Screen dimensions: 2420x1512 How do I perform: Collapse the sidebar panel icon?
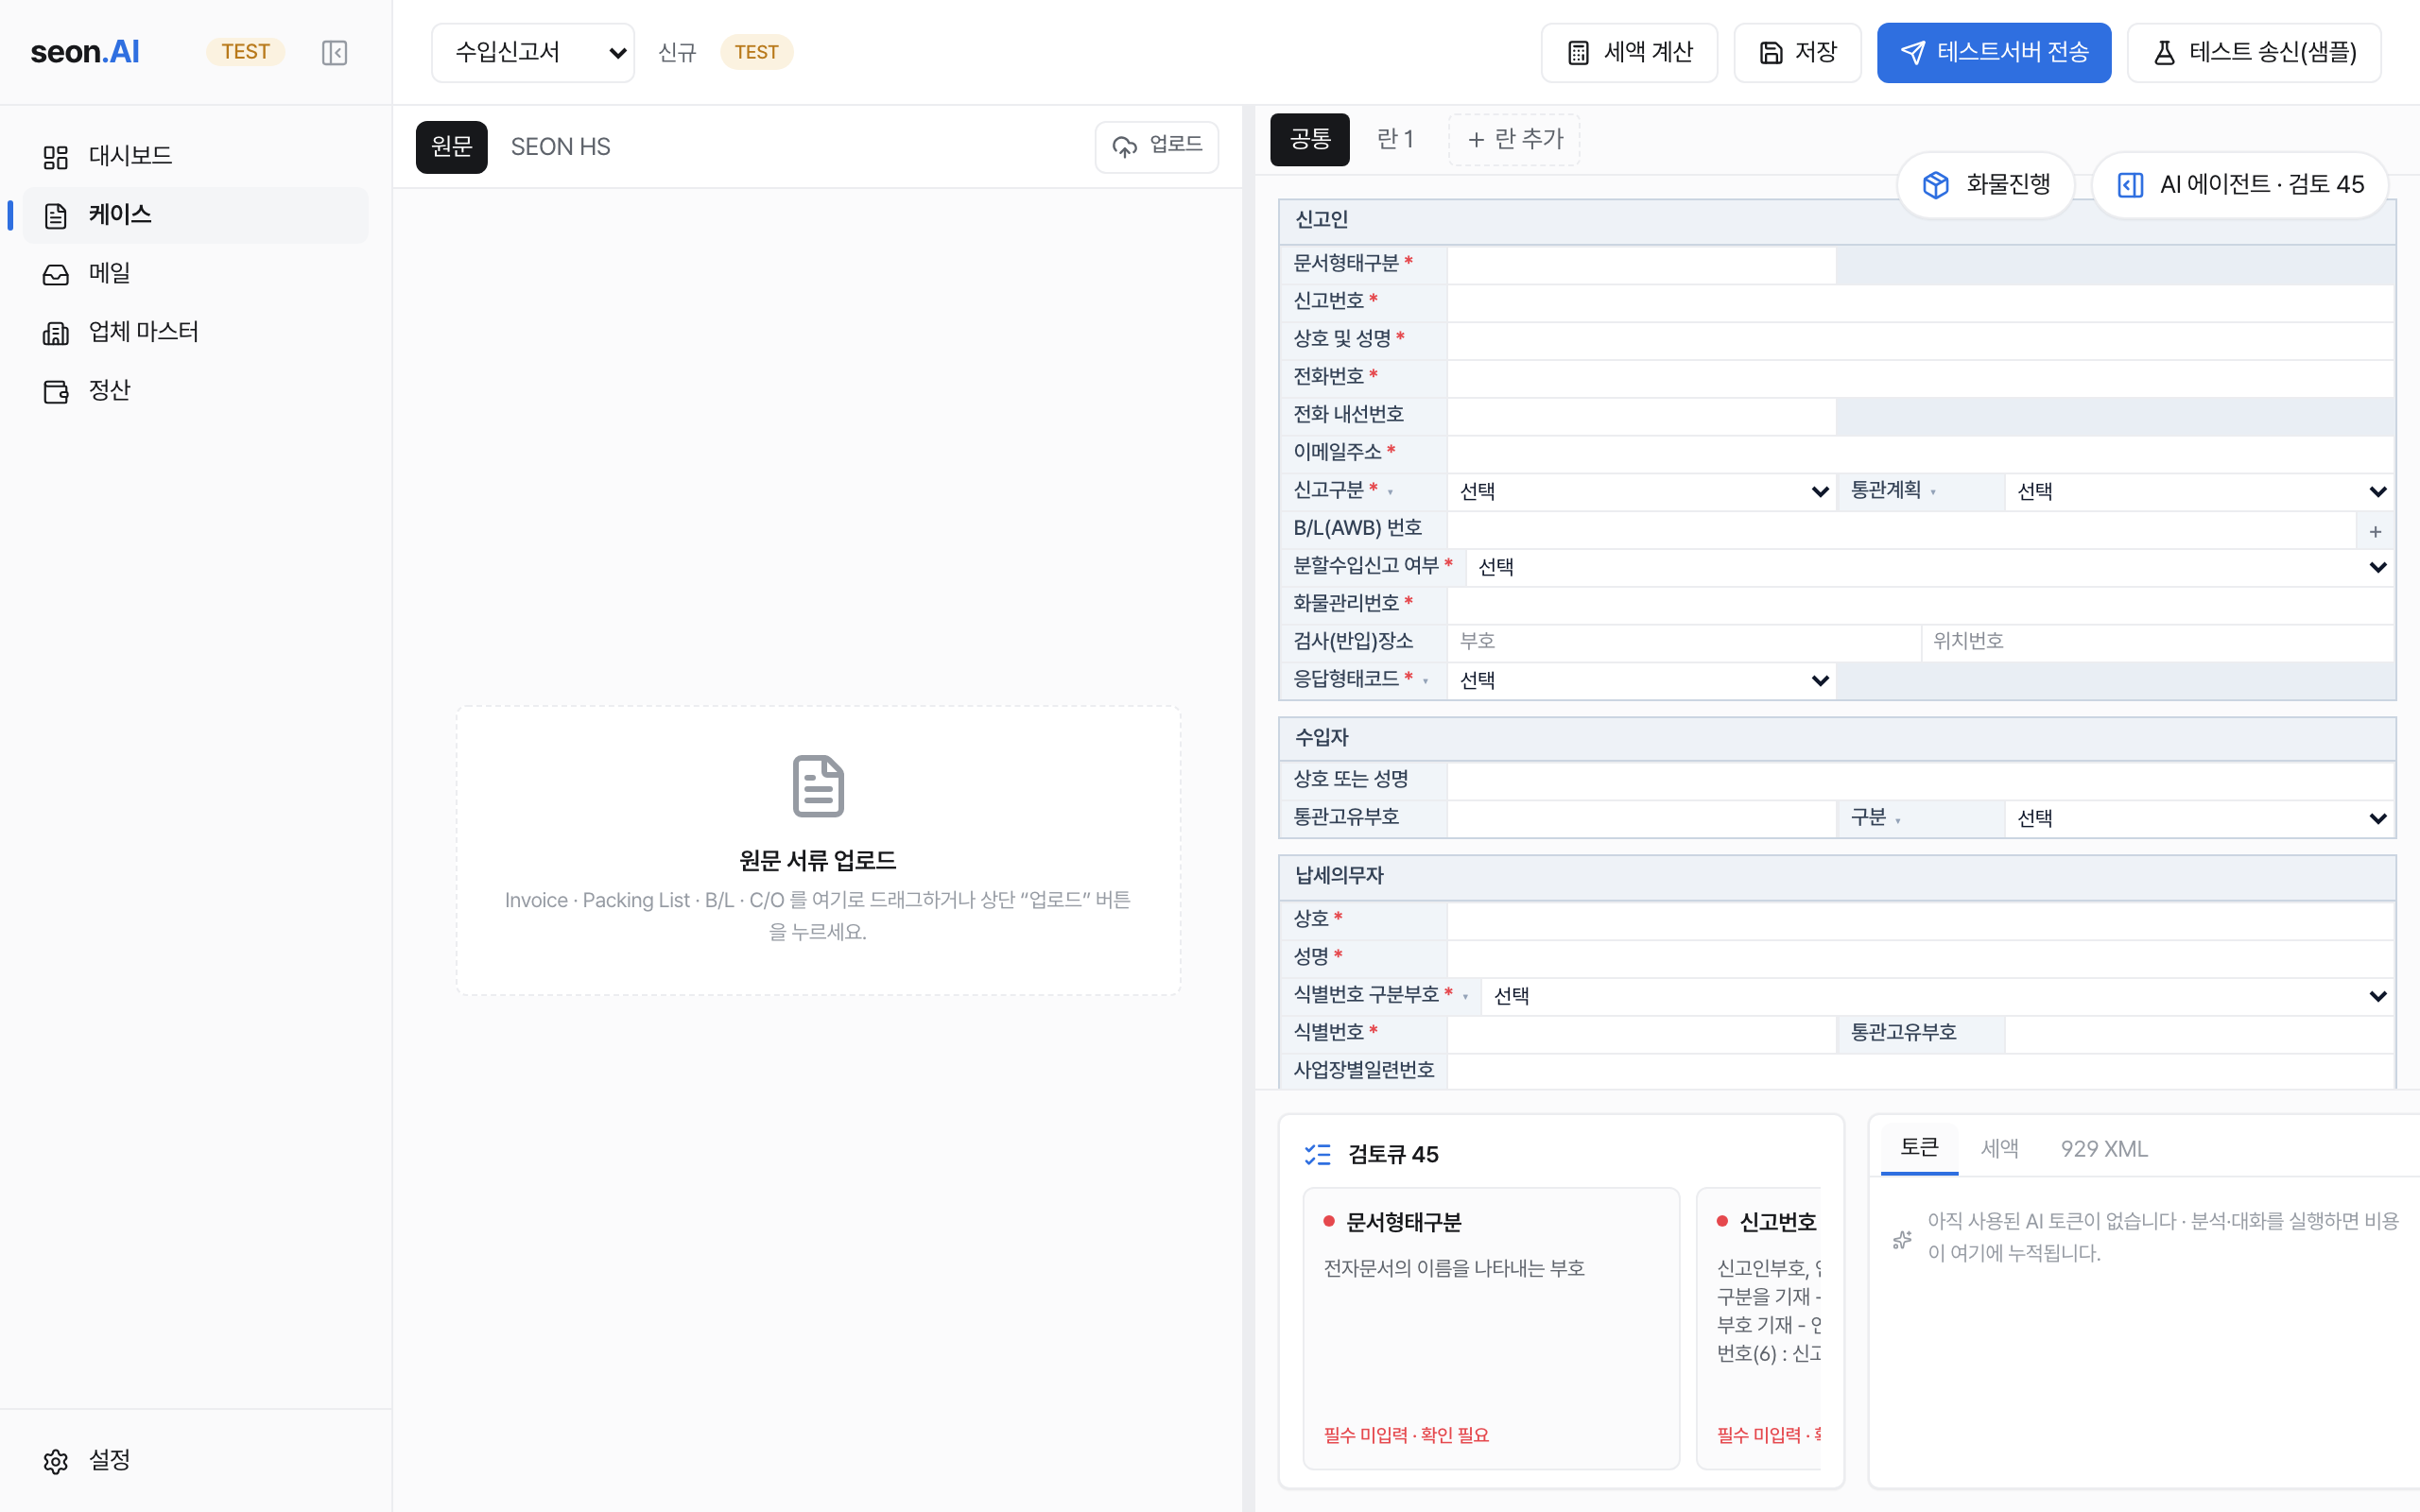(x=334, y=52)
